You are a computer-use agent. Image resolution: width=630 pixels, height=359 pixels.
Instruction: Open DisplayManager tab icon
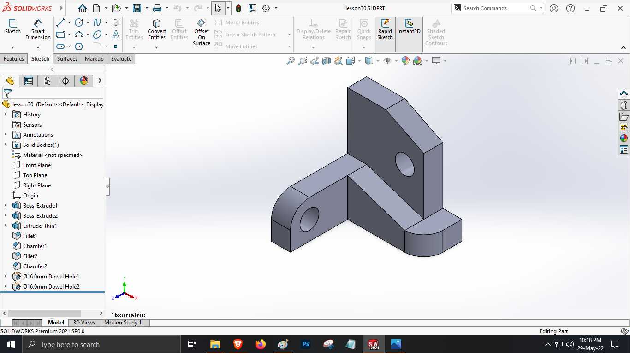coord(84,81)
